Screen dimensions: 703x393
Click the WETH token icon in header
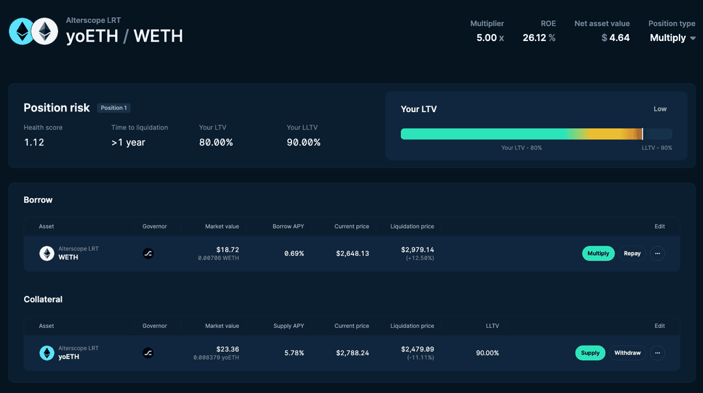pos(45,31)
